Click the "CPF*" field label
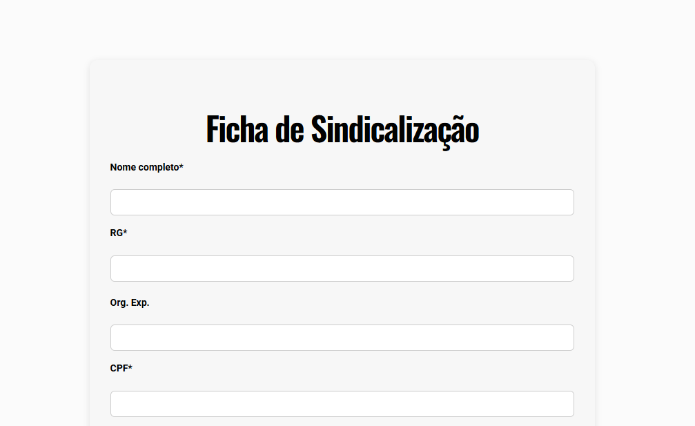Viewport: 695px width, 426px height. click(121, 368)
